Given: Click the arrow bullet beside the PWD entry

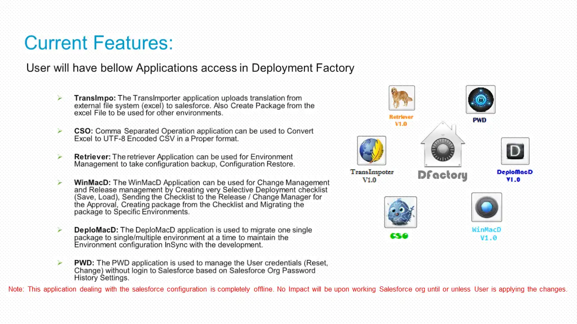Looking at the screenshot, I should point(60,263).
